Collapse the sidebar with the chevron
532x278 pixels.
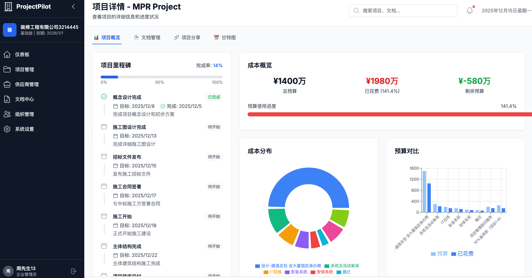73,6
